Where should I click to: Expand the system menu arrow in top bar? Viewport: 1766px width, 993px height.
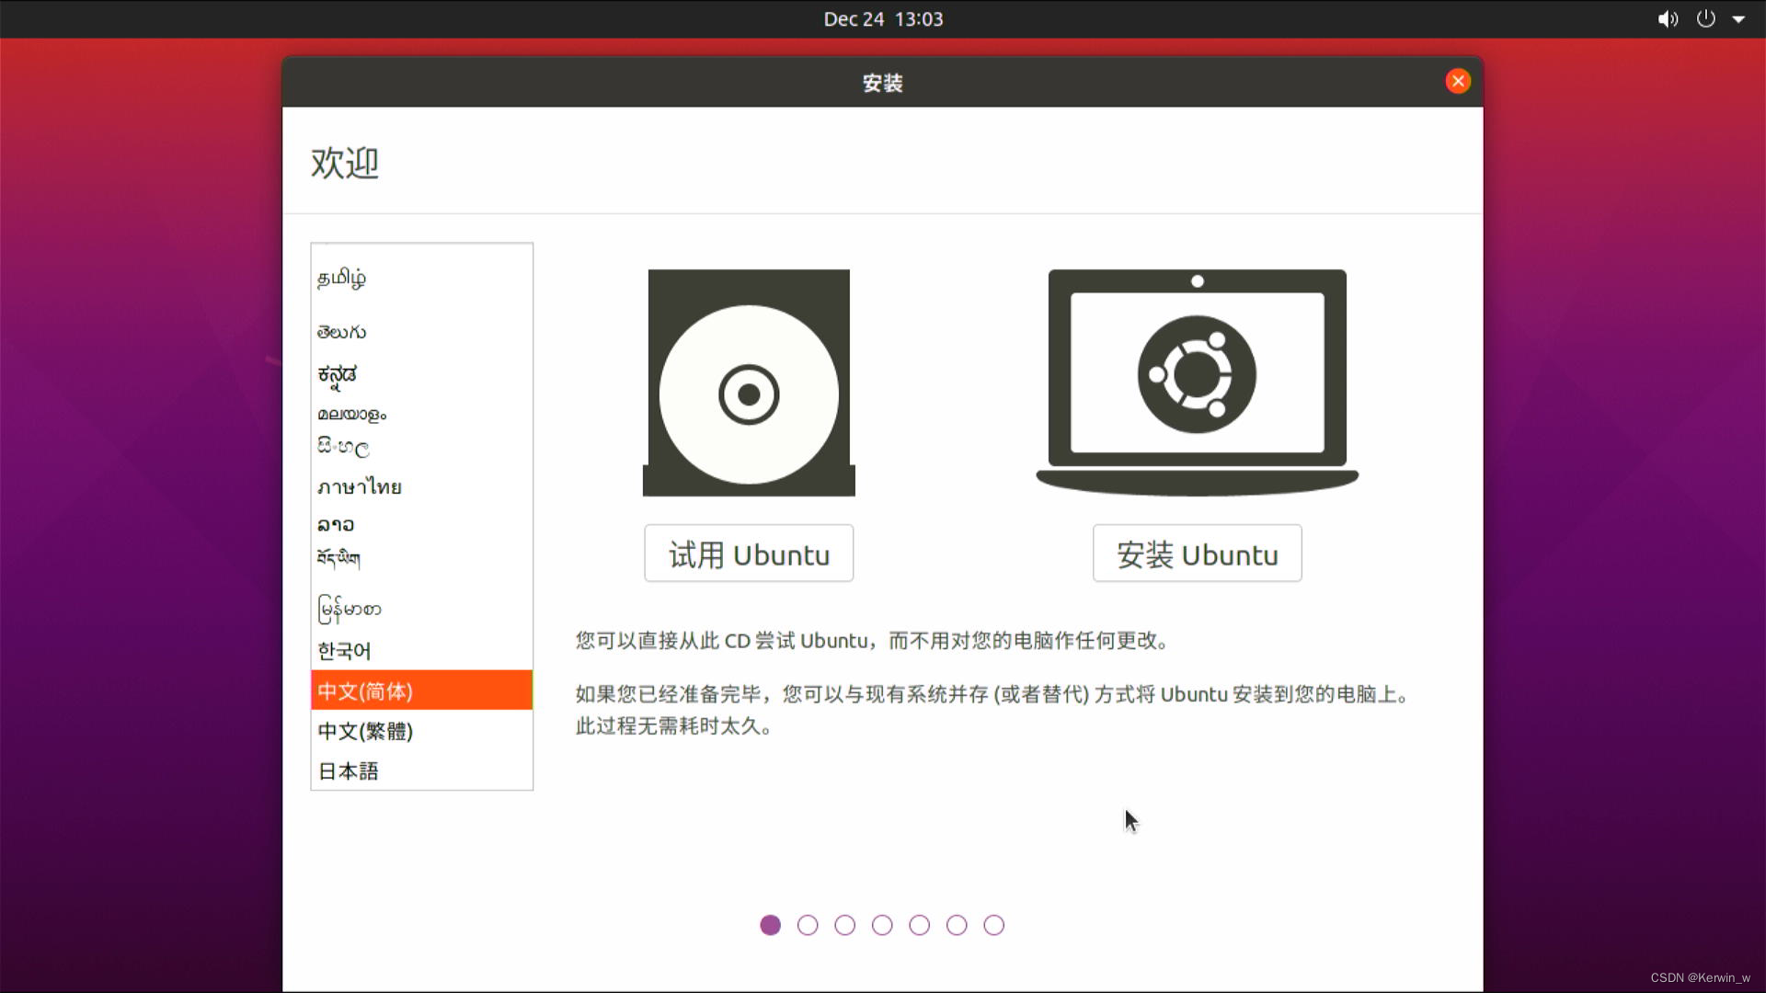tap(1738, 19)
